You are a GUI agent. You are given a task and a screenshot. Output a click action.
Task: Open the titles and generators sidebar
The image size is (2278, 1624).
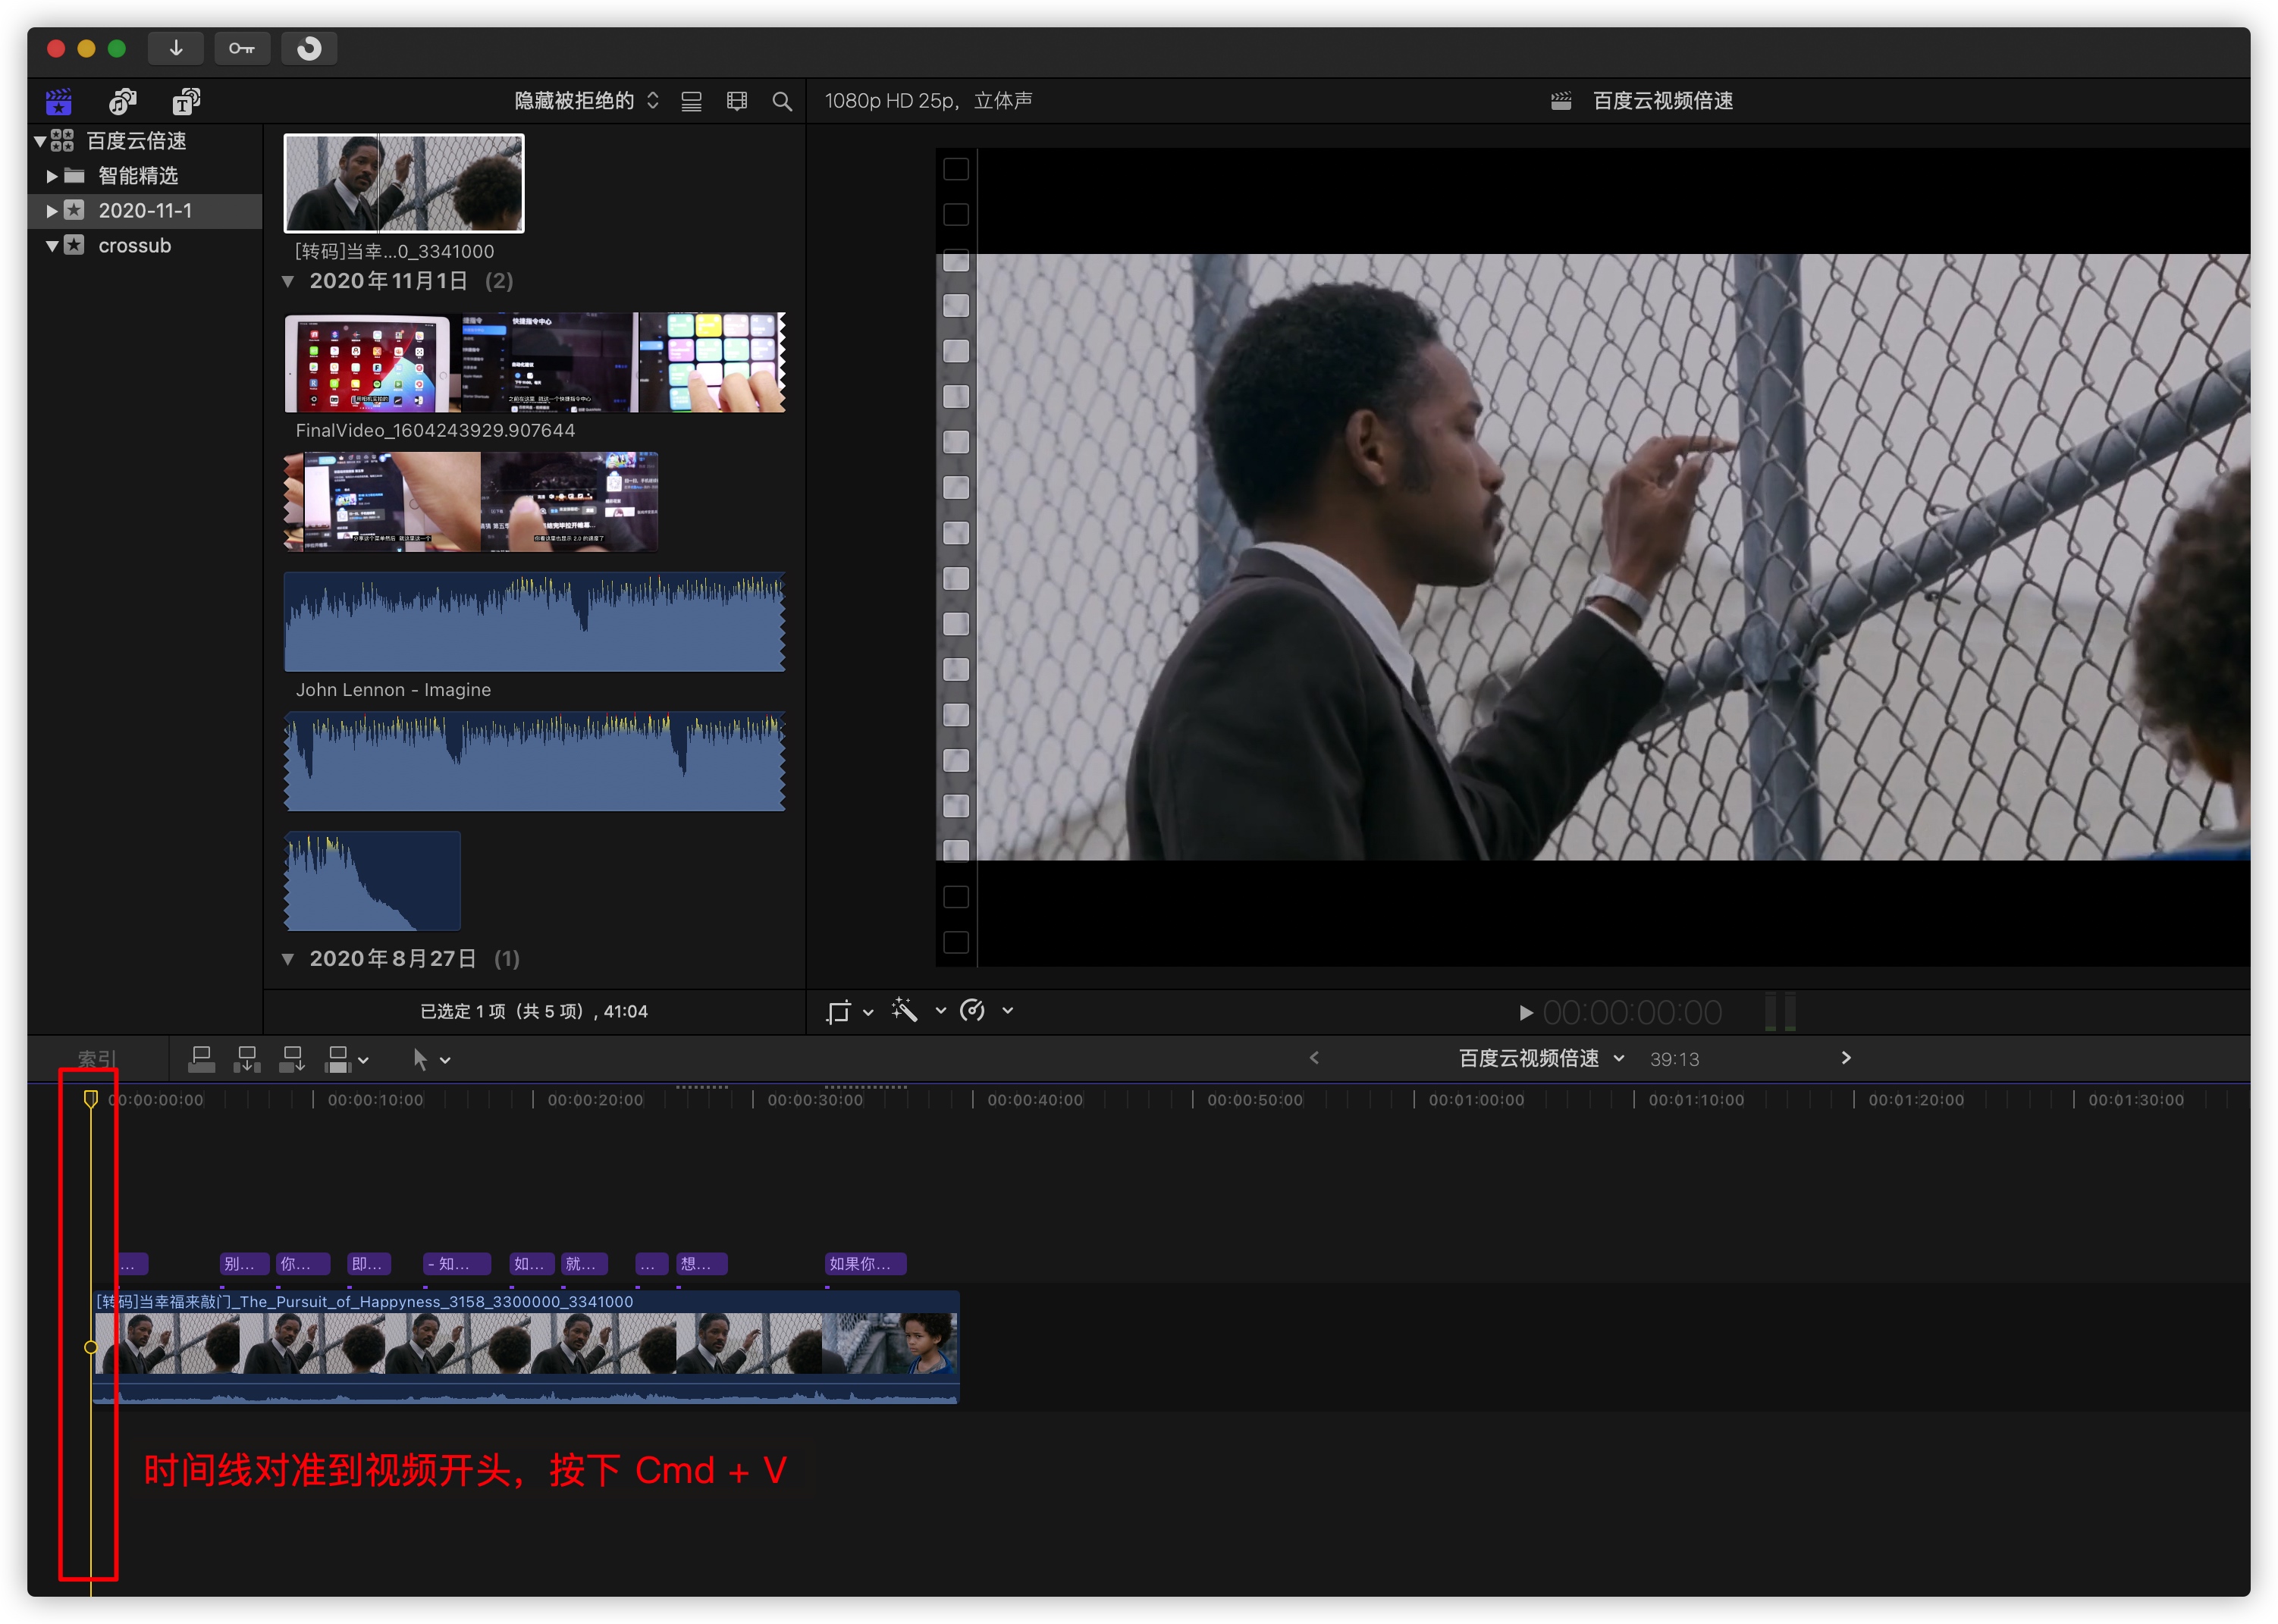[186, 101]
